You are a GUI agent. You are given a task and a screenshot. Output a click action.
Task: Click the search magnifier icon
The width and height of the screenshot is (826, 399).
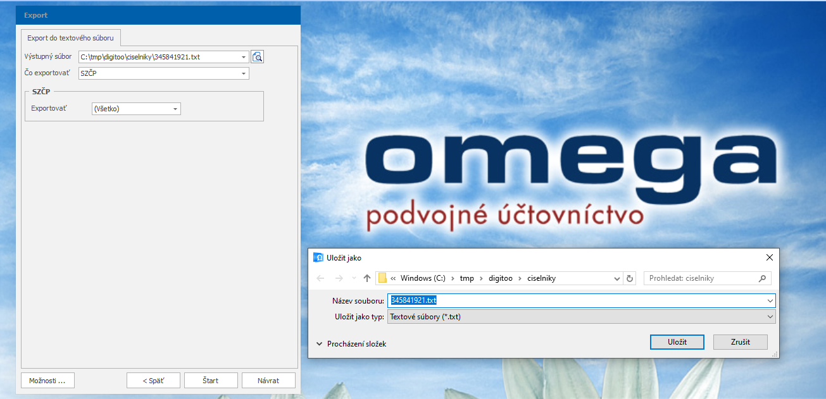pyautogui.click(x=762, y=278)
